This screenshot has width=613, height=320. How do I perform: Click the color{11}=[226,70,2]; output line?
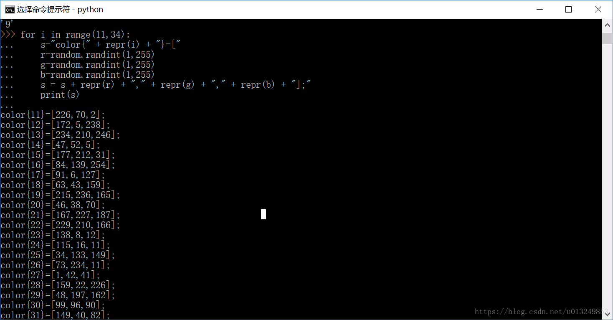[53, 115]
